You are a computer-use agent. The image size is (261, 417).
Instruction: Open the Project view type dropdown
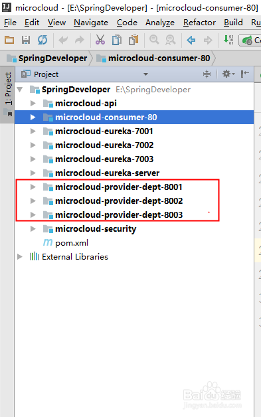coord(145,74)
